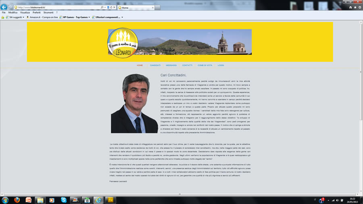Open the Amazon.it favorites bar link

click(x=42, y=17)
